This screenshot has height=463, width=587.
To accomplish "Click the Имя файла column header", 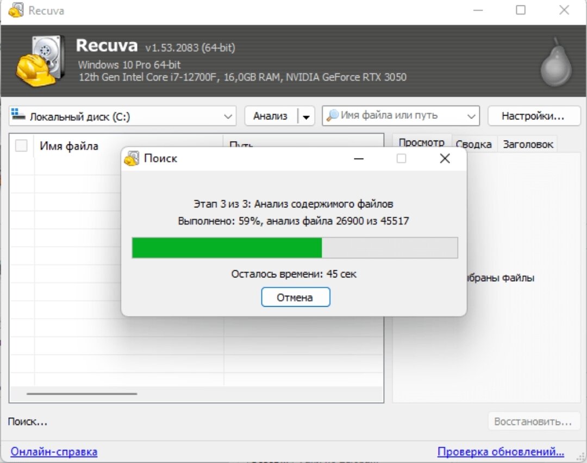I will pos(129,146).
